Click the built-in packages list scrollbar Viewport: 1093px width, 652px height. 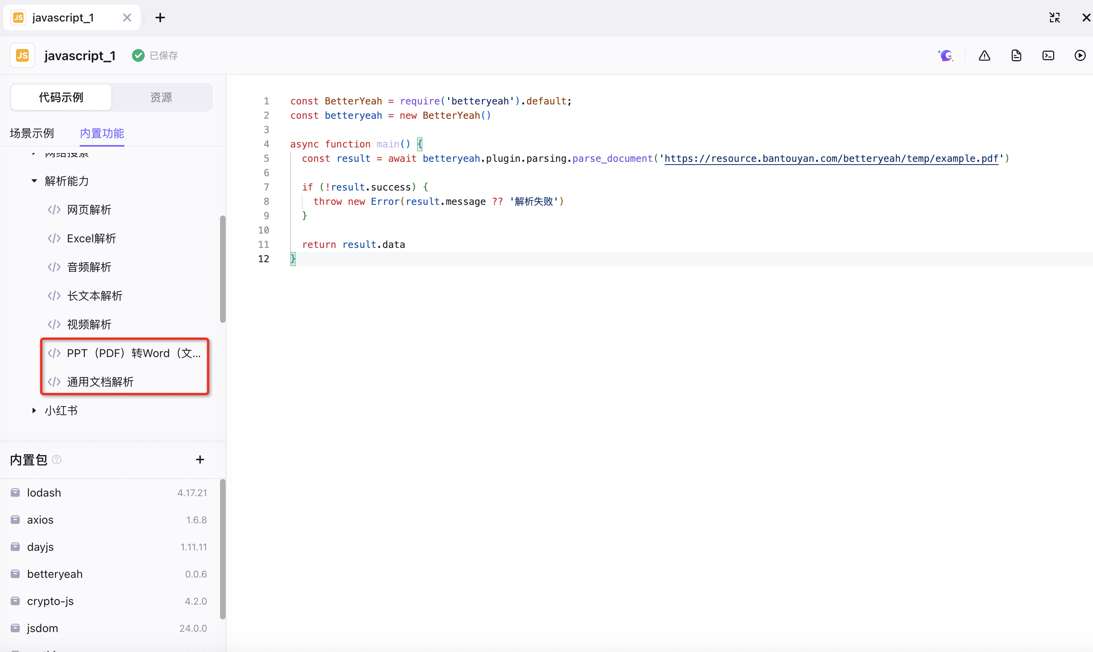coord(223,549)
